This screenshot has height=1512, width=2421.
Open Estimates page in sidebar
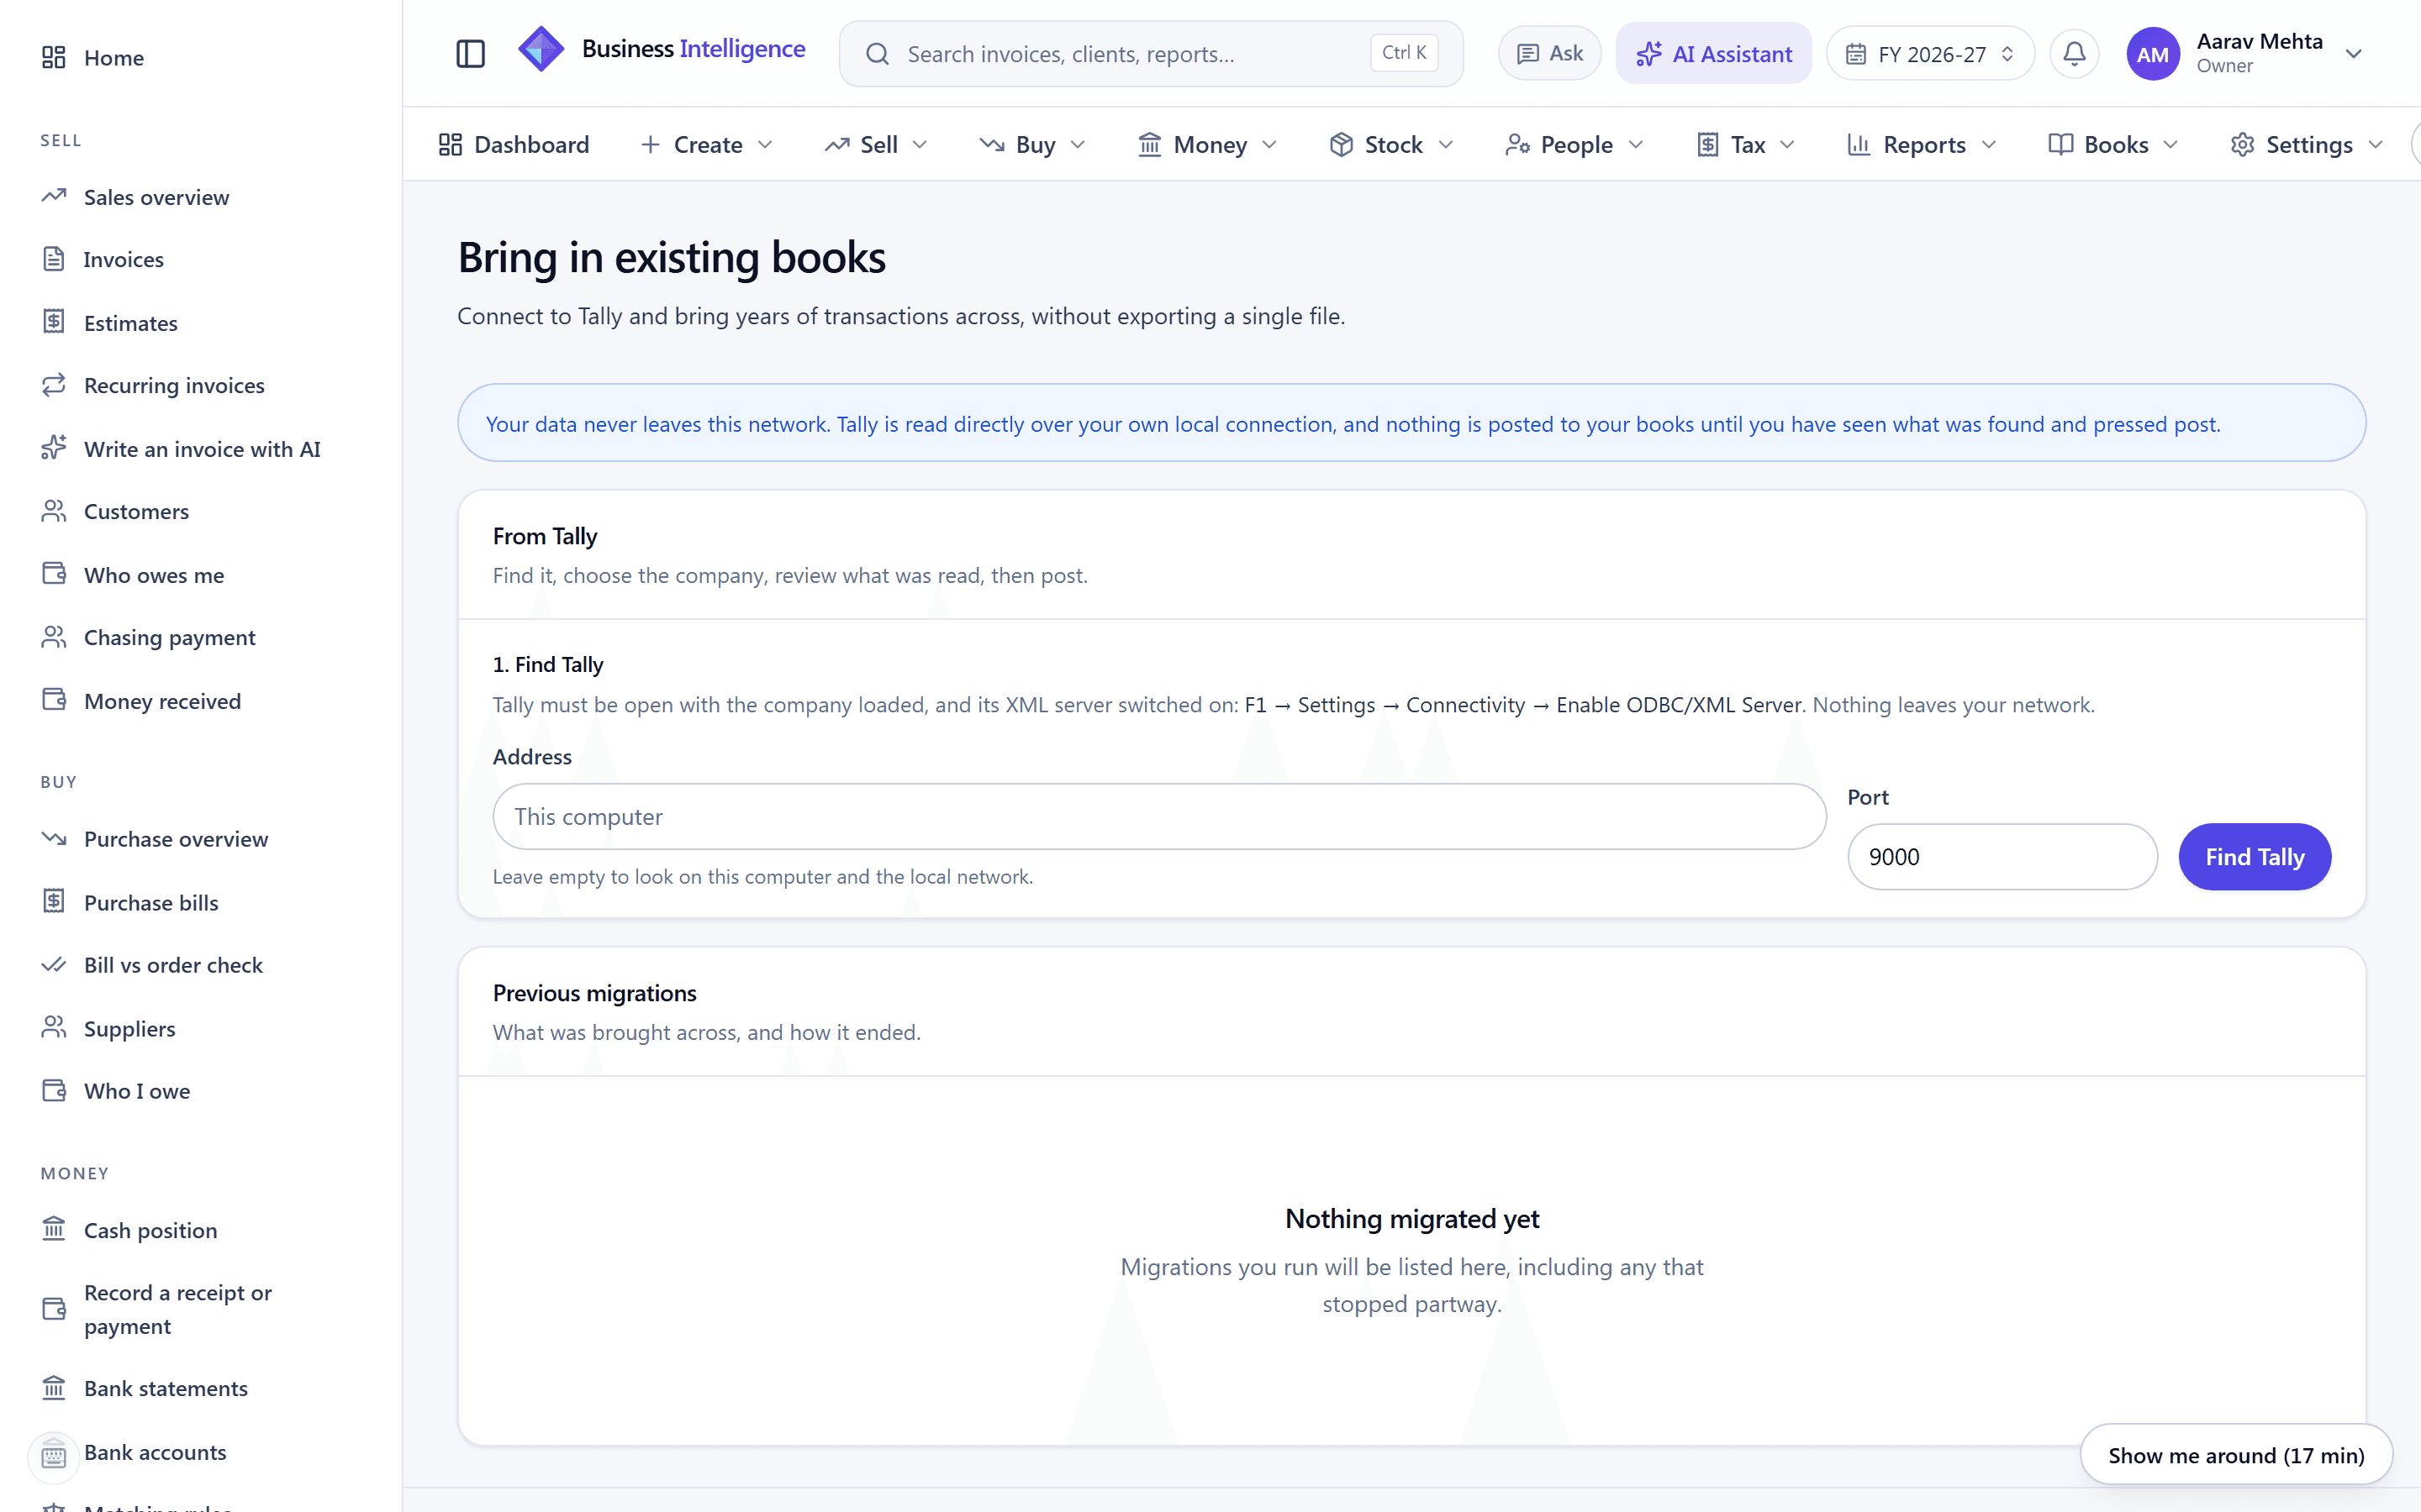tap(200, 323)
